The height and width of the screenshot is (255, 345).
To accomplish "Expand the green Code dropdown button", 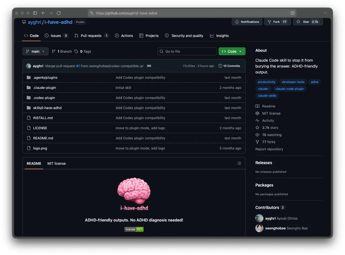I will (x=232, y=51).
